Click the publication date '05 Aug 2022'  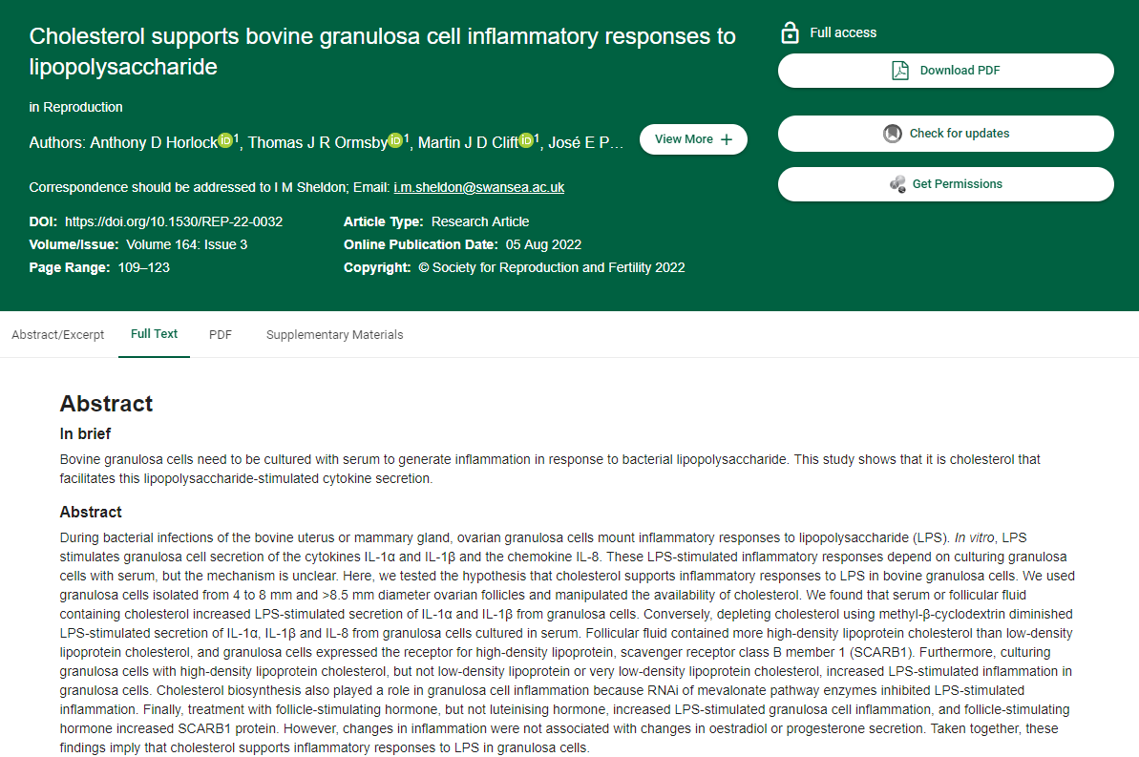pos(543,244)
